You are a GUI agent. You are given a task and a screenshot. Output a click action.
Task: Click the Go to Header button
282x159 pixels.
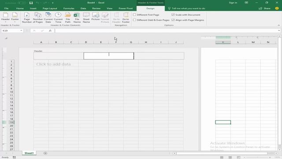116,18
